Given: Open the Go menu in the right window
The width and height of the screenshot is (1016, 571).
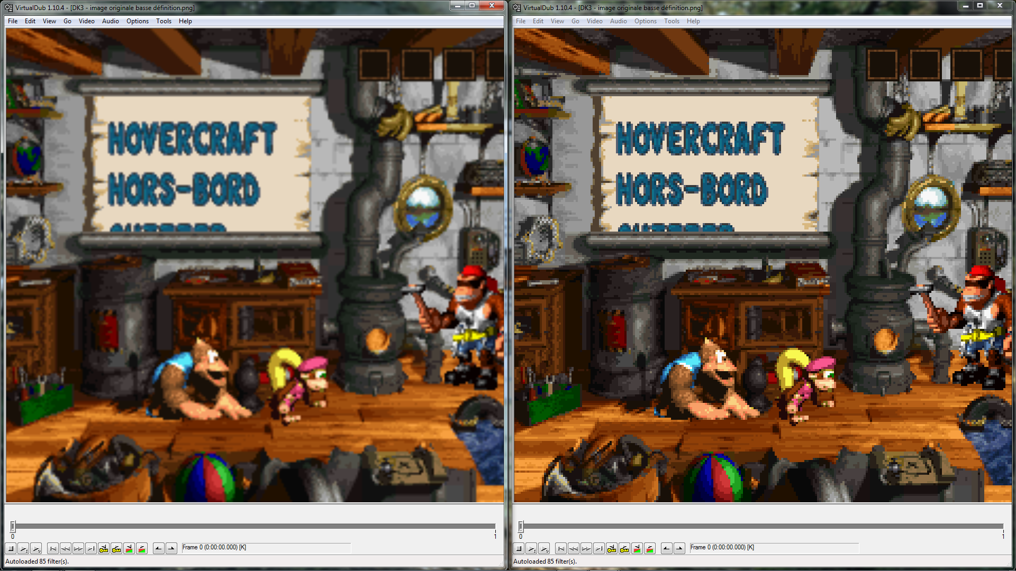Looking at the screenshot, I should pyautogui.click(x=575, y=21).
